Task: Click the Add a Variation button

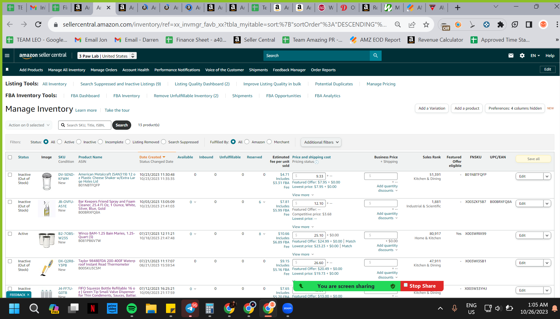Action: pos(432,108)
